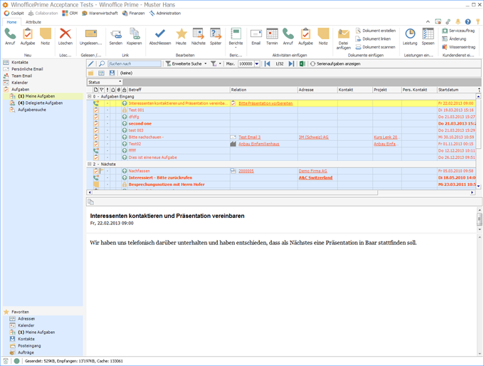Create a new Anruf from Neu group
The height and width of the screenshot is (366, 484).
tap(10, 37)
